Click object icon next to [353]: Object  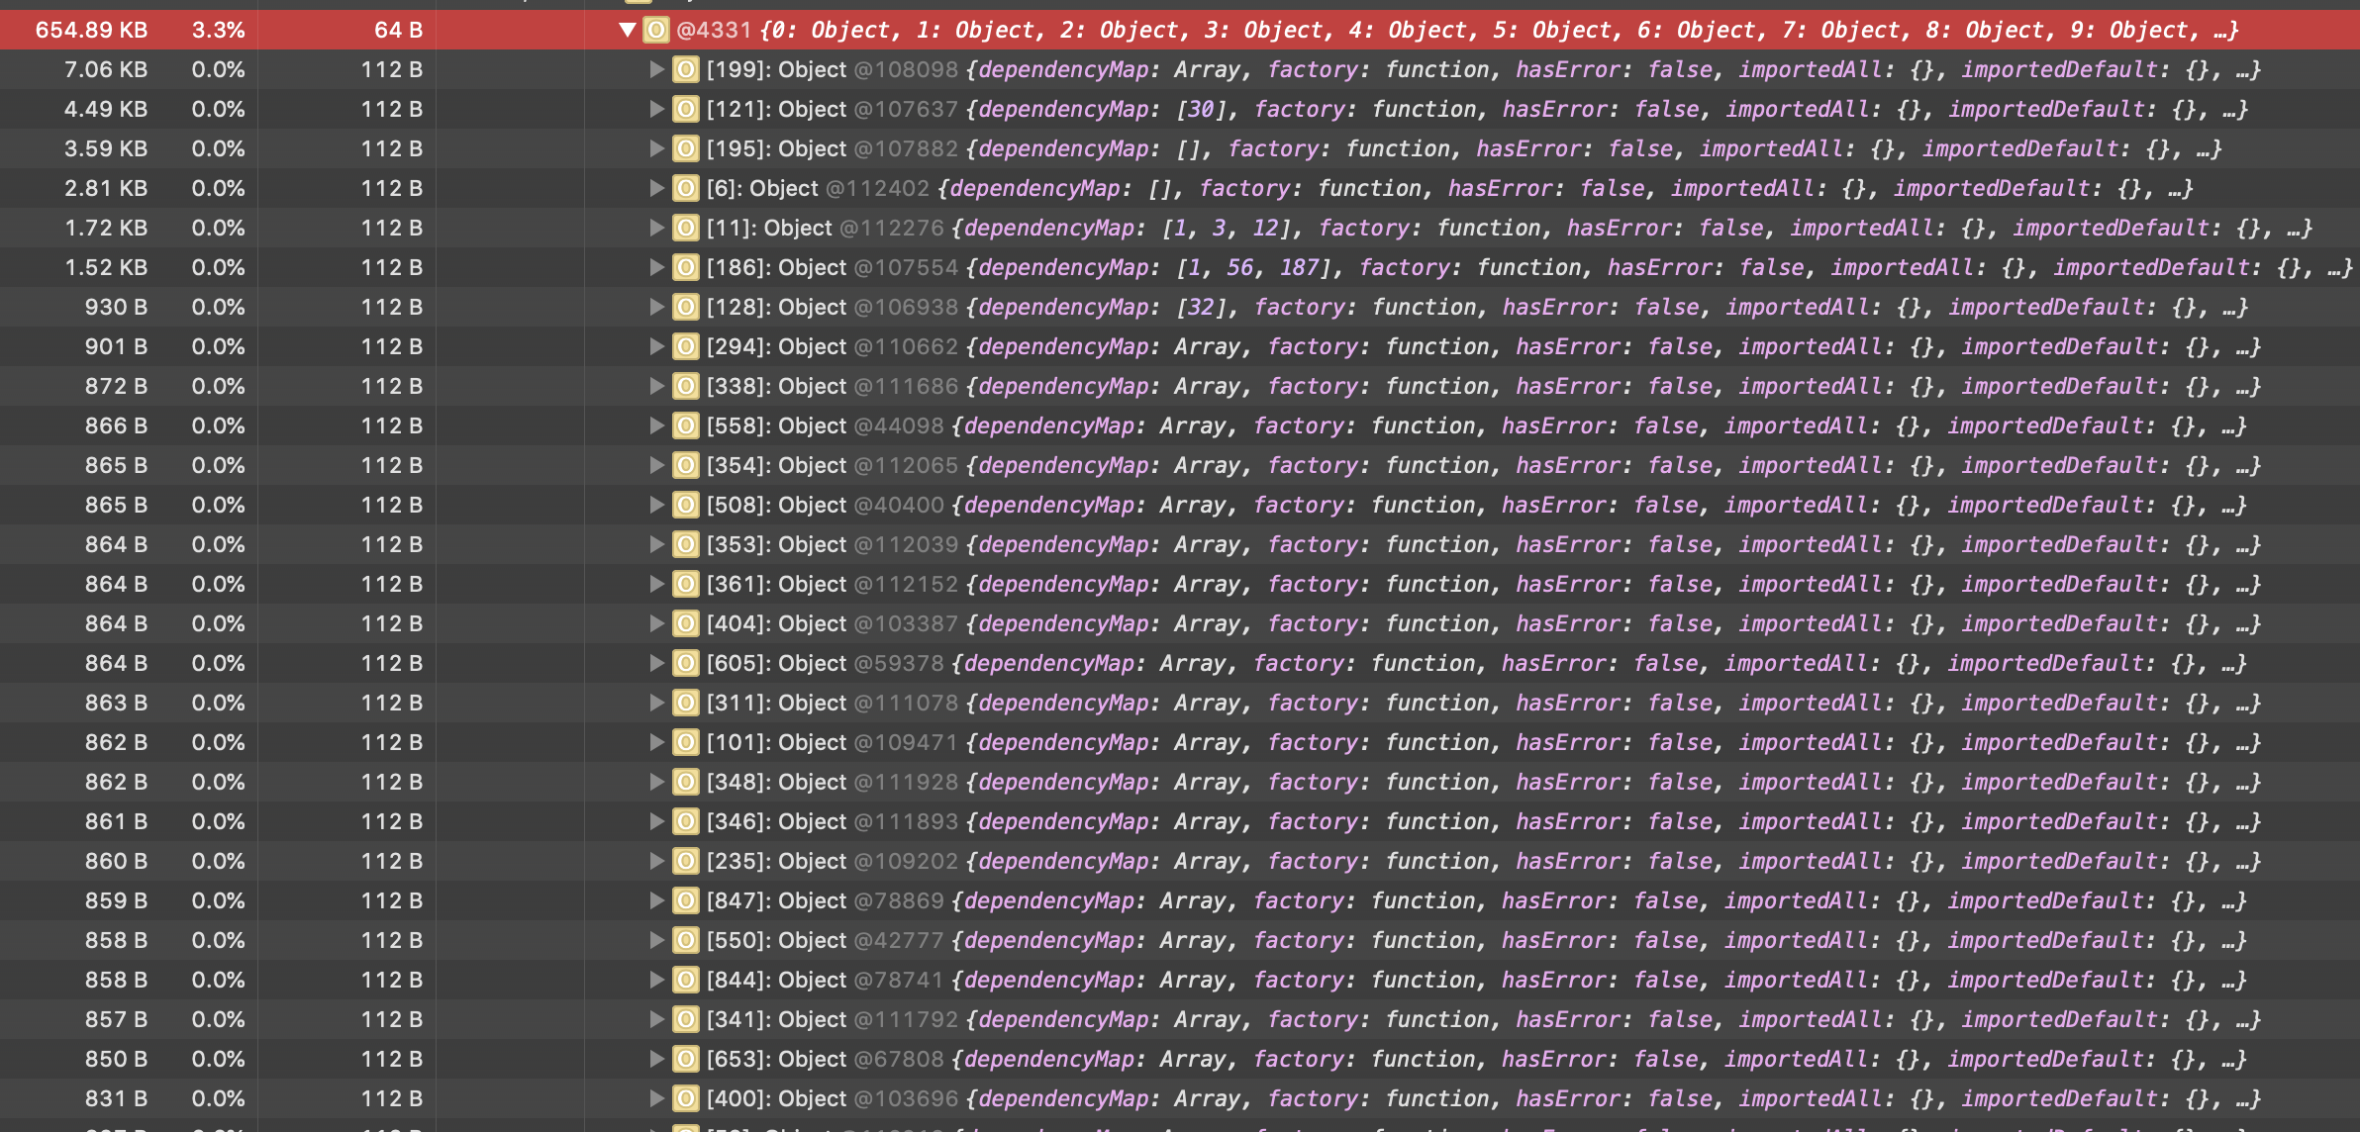[686, 544]
